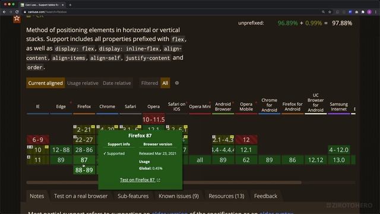The height and width of the screenshot is (214, 380).
Task: Select the All browsers option
Action: (165, 83)
